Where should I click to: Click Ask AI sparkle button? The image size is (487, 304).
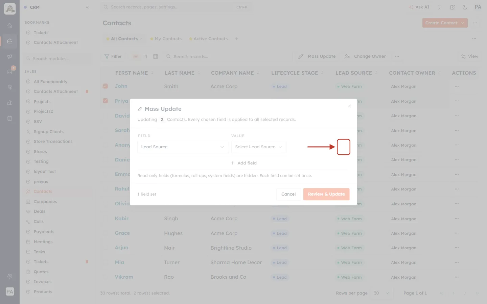(x=419, y=7)
